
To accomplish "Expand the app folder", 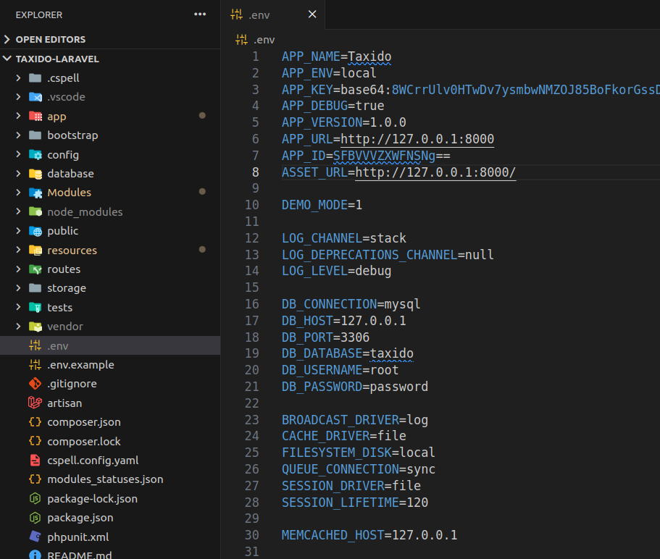I will tap(57, 116).
